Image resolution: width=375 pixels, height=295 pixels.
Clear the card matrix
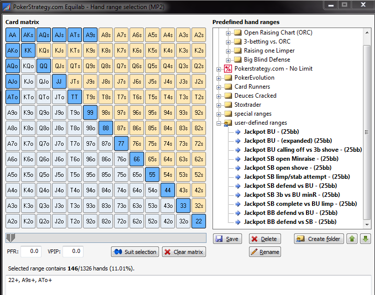click(184, 252)
